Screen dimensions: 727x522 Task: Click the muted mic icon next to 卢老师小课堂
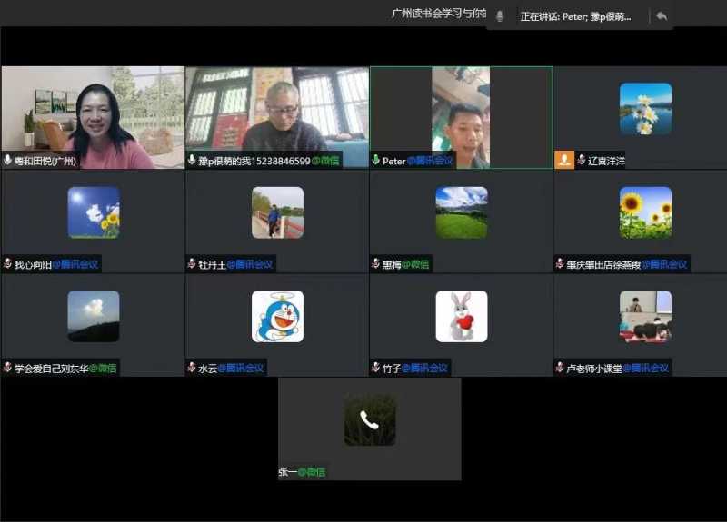[560, 368]
